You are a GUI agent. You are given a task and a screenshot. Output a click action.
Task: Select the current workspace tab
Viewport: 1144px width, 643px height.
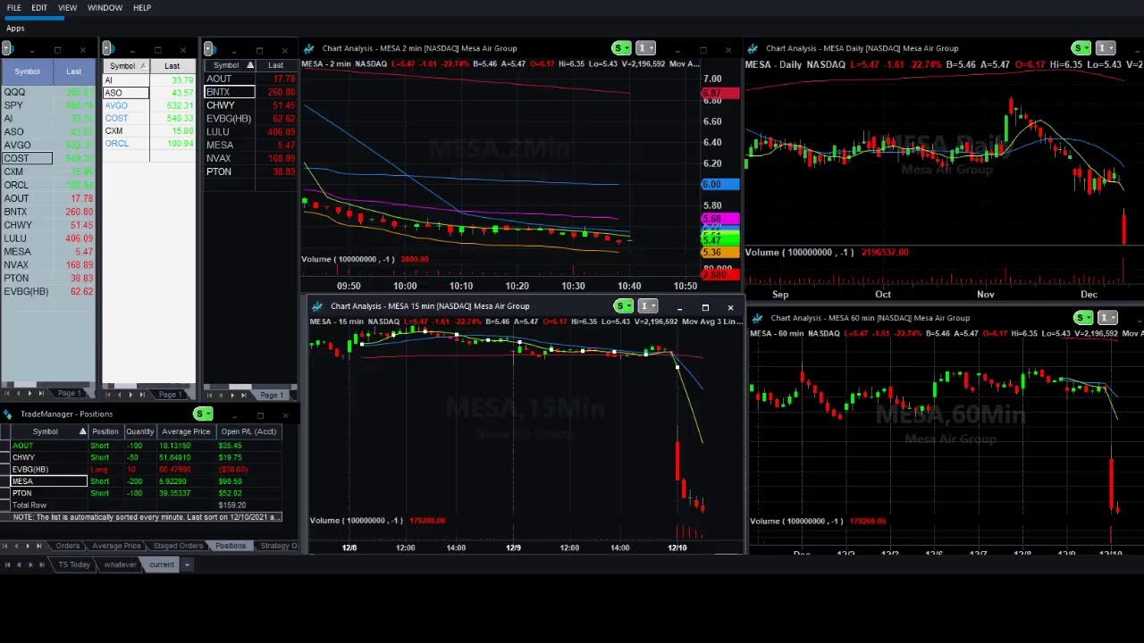(x=162, y=564)
